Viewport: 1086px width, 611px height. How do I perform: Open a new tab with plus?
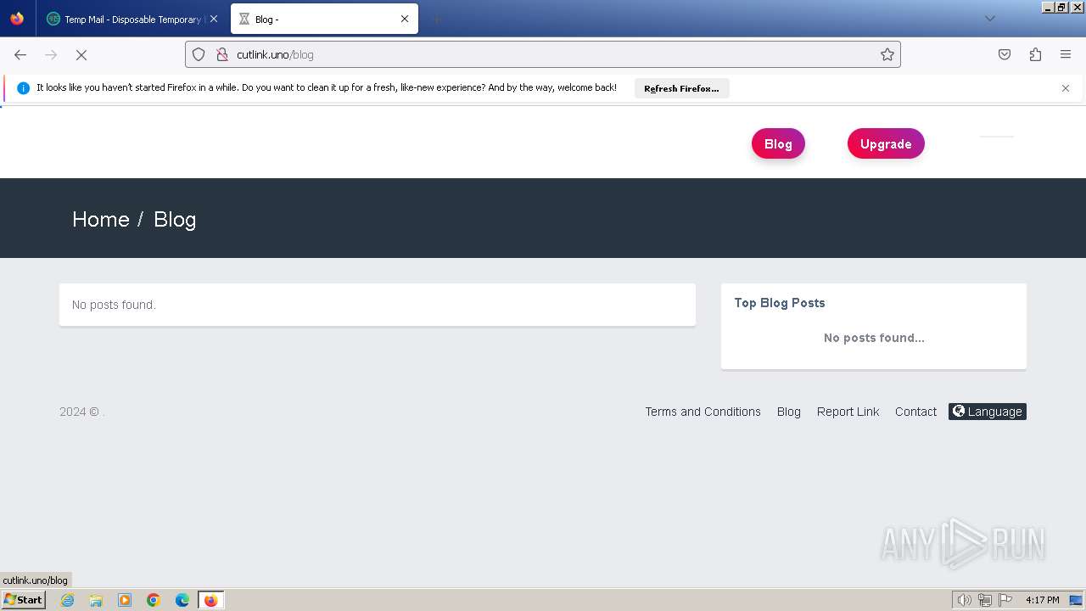pos(436,19)
